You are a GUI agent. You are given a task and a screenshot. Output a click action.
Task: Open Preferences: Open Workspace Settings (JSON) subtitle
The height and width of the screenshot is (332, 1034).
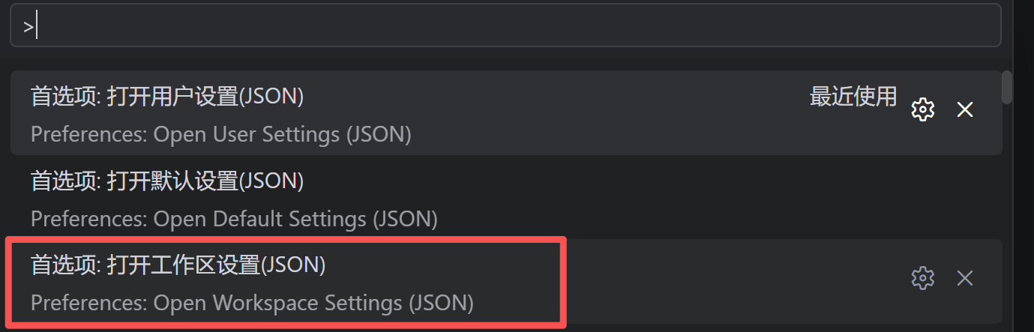click(252, 304)
